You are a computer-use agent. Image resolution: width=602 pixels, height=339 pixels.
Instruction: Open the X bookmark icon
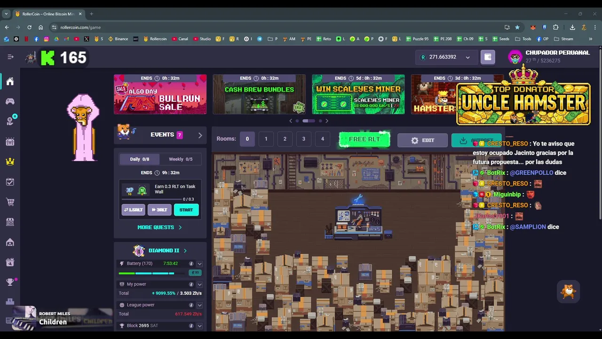(87, 39)
